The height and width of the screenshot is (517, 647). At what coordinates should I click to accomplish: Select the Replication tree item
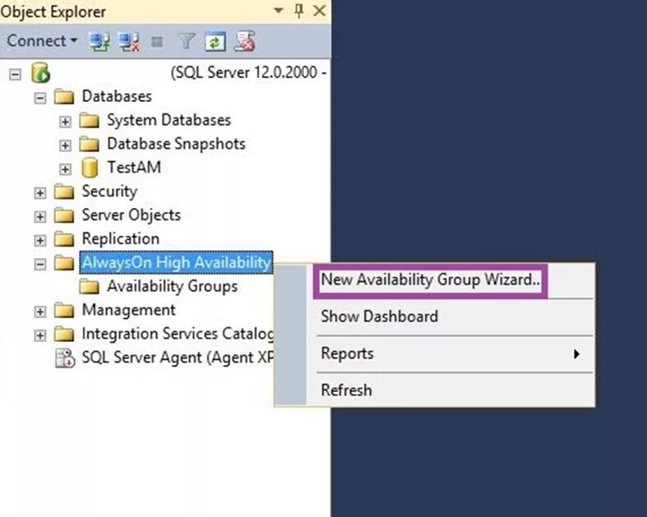click(121, 239)
